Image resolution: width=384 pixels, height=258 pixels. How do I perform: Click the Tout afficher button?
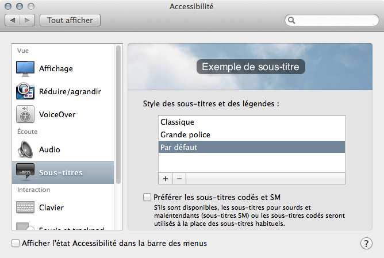coord(70,20)
